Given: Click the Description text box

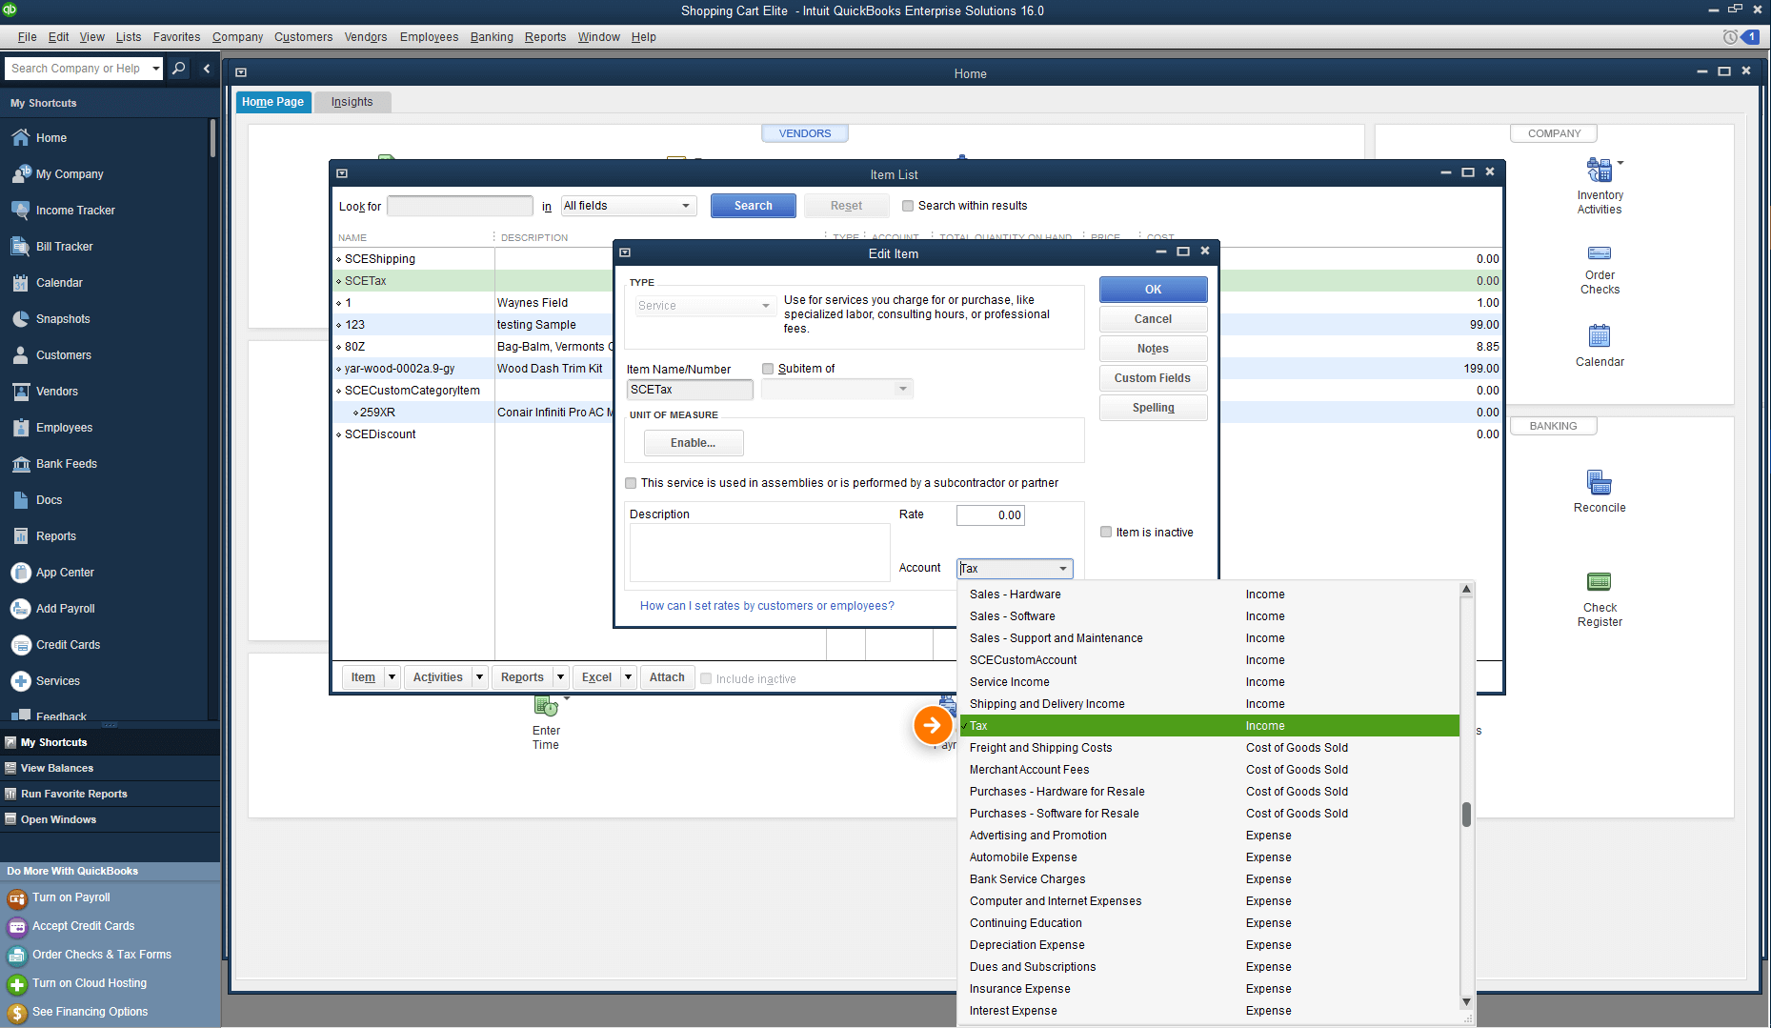Looking at the screenshot, I should click(x=759, y=553).
